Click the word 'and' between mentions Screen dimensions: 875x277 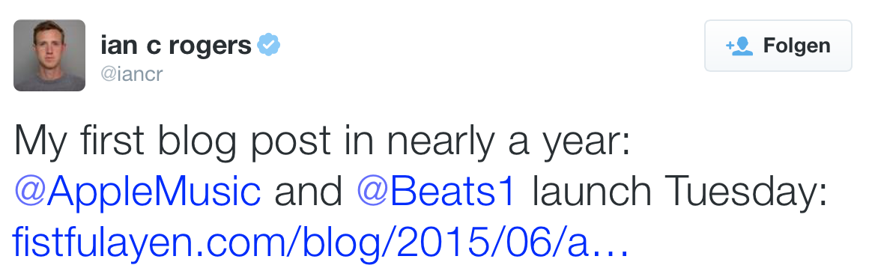point(308,191)
